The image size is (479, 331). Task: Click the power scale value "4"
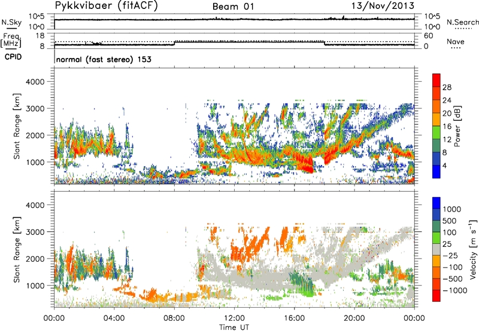(444, 166)
